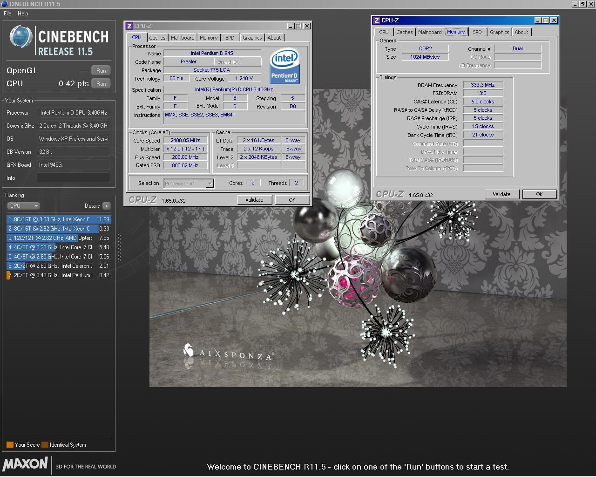Switch to Memory tab in CPU window
The image size is (596, 477).
pyautogui.click(x=209, y=38)
